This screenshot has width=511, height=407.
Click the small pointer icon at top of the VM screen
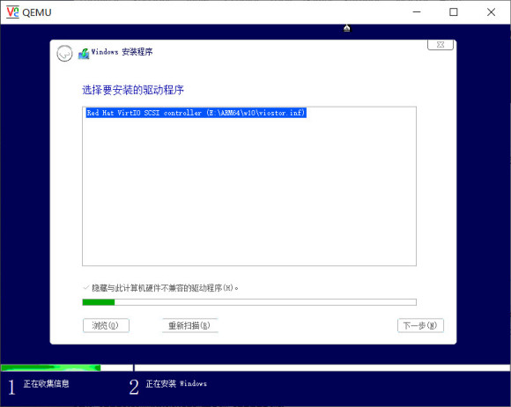point(347,28)
